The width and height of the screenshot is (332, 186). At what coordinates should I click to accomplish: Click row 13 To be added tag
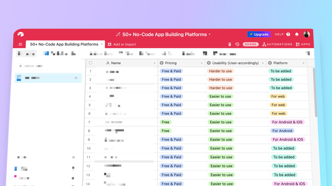coord(284,175)
